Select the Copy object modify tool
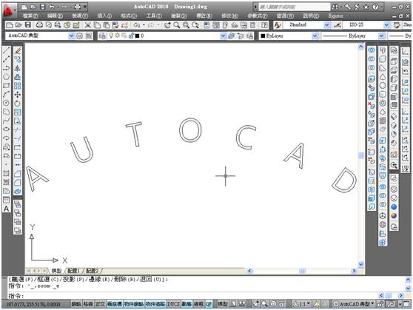This screenshot has height=310, width=413. (x=17, y=59)
